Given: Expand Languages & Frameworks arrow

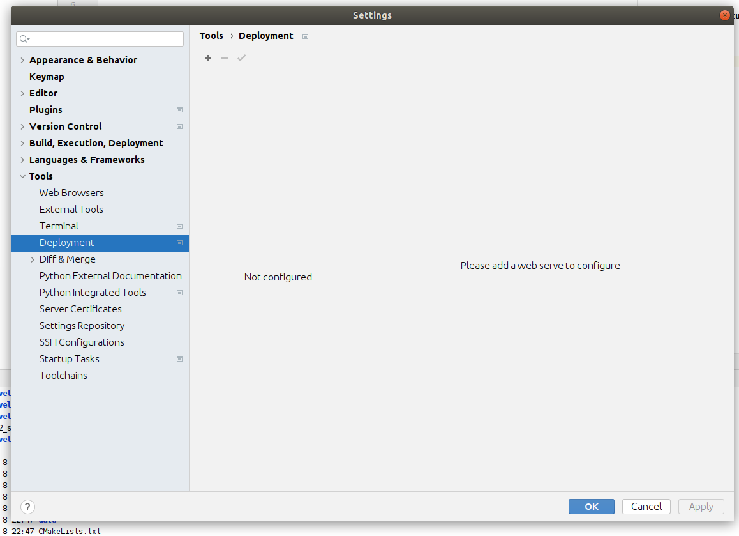Looking at the screenshot, I should point(22,160).
